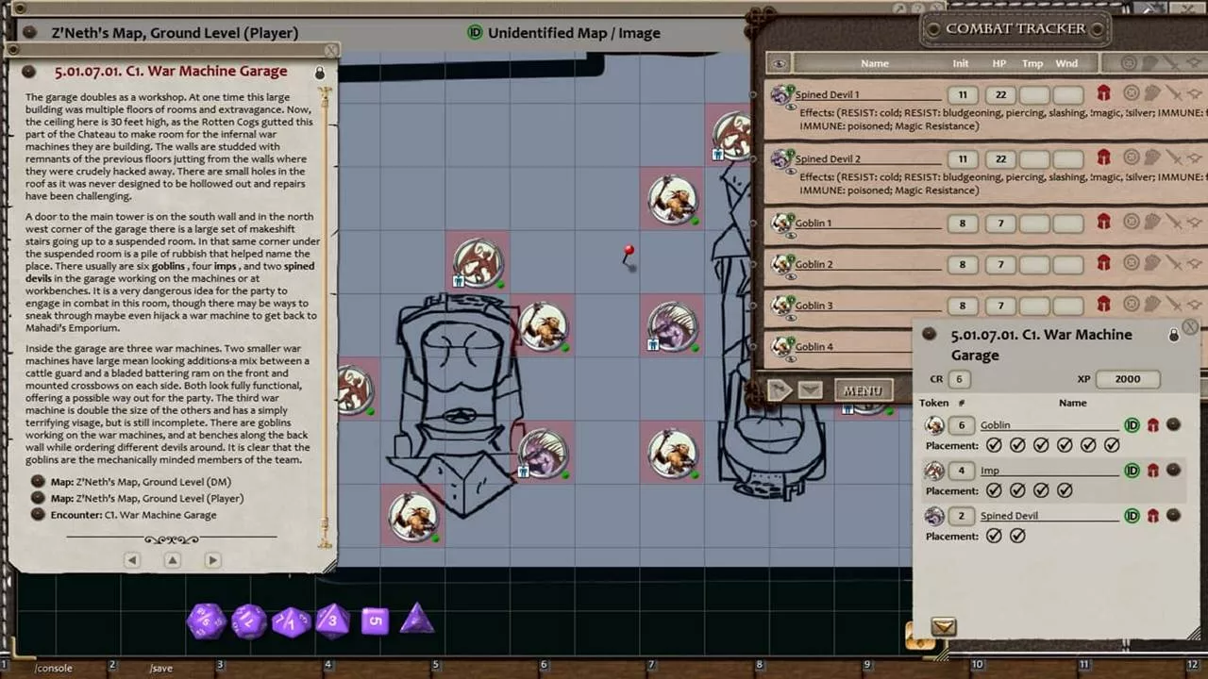
Task: Toggle first Imp placement checkmark
Action: 994,490
